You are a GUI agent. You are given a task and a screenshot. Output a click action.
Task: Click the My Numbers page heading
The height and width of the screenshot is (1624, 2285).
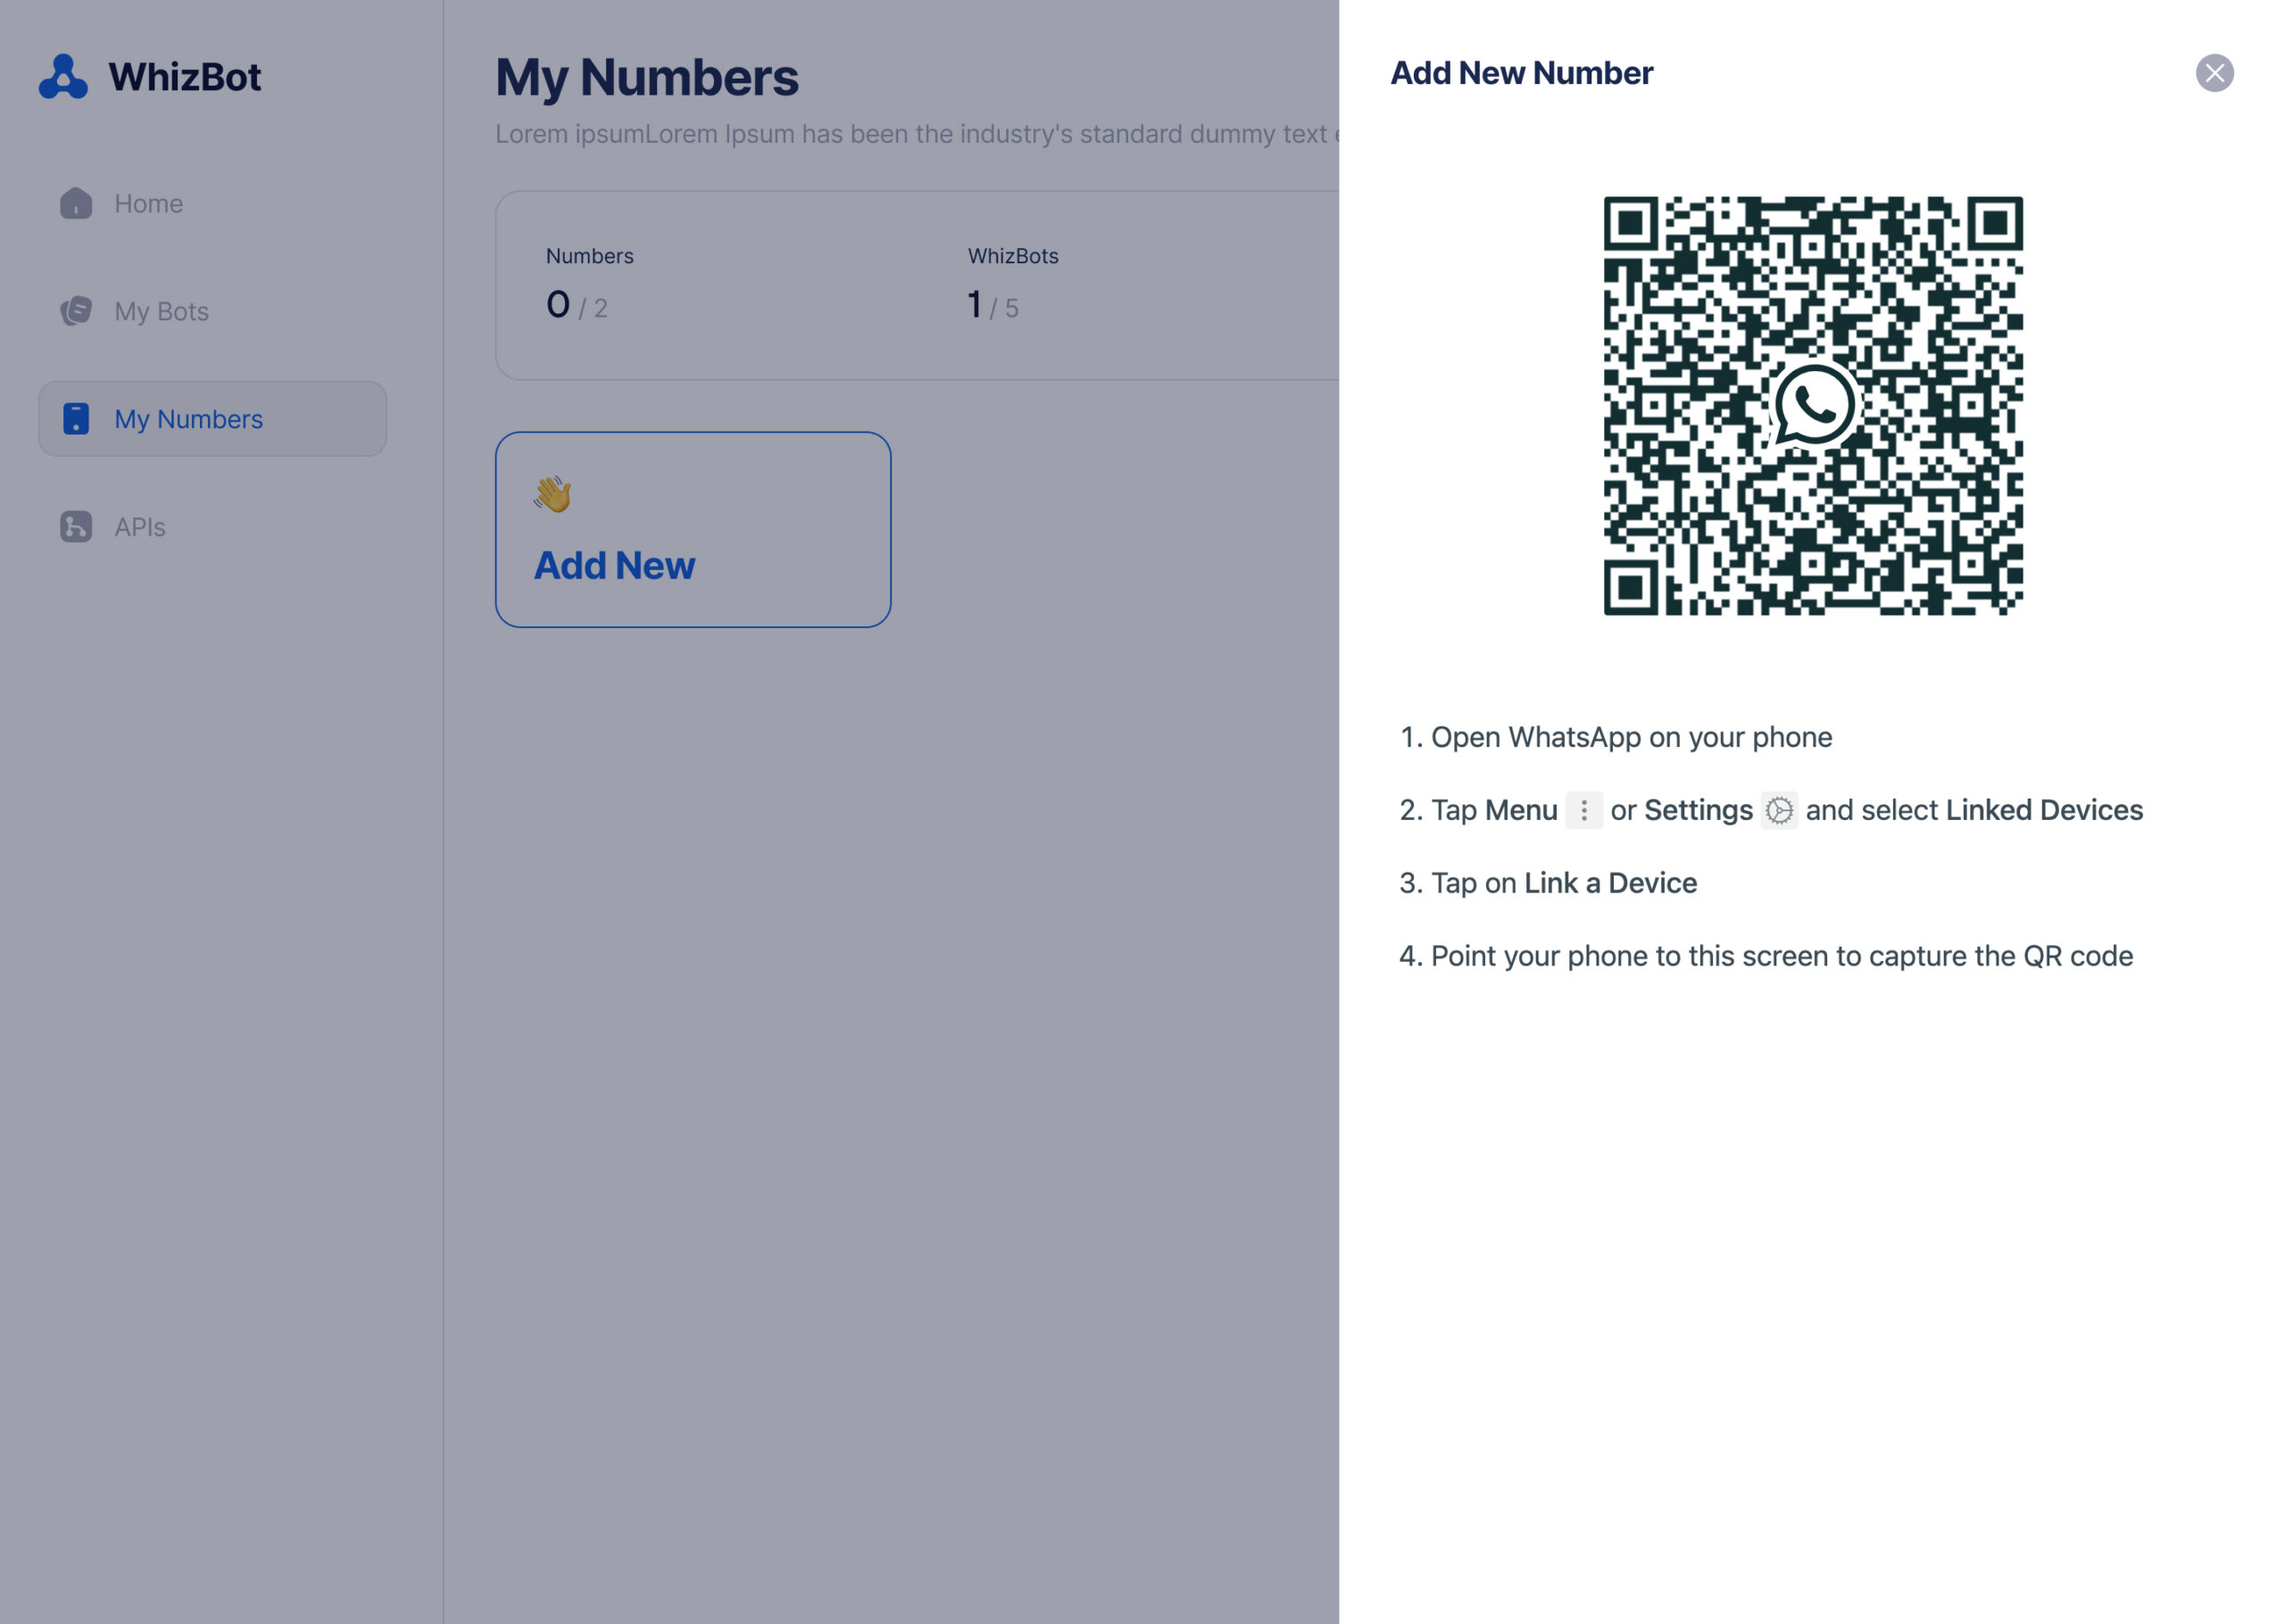(647, 78)
